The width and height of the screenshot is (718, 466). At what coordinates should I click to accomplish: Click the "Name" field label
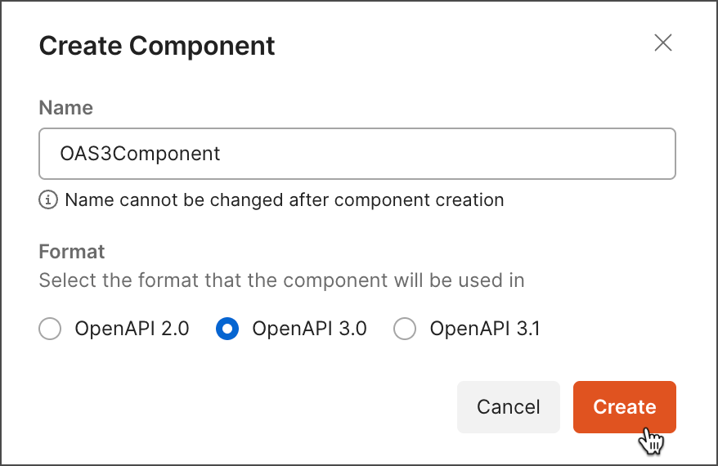66,108
